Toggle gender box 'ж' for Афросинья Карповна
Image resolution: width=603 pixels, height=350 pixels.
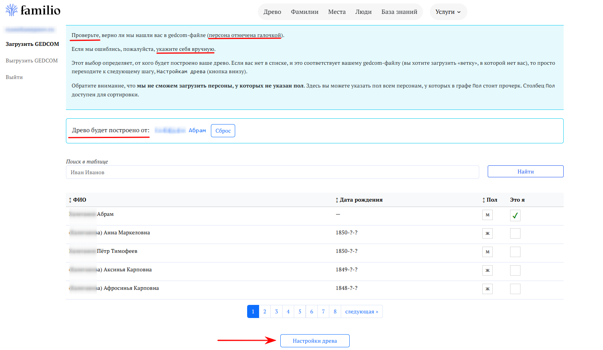[x=487, y=289]
